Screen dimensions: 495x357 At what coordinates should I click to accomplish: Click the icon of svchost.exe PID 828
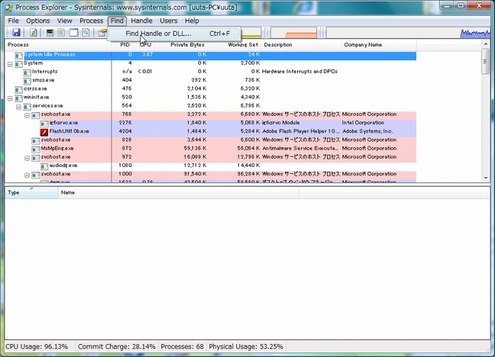coord(36,141)
